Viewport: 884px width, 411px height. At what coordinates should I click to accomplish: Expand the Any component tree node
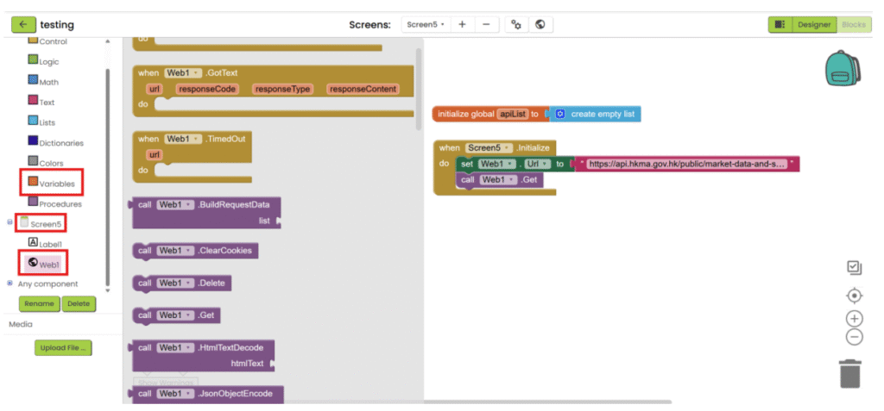pos(10,283)
